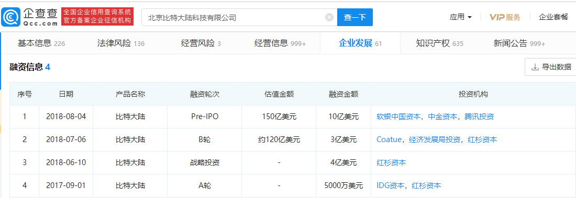Viewport: 576px width, 198px height.
Task: Click funding amount 5000万美元
Action: [x=344, y=185]
